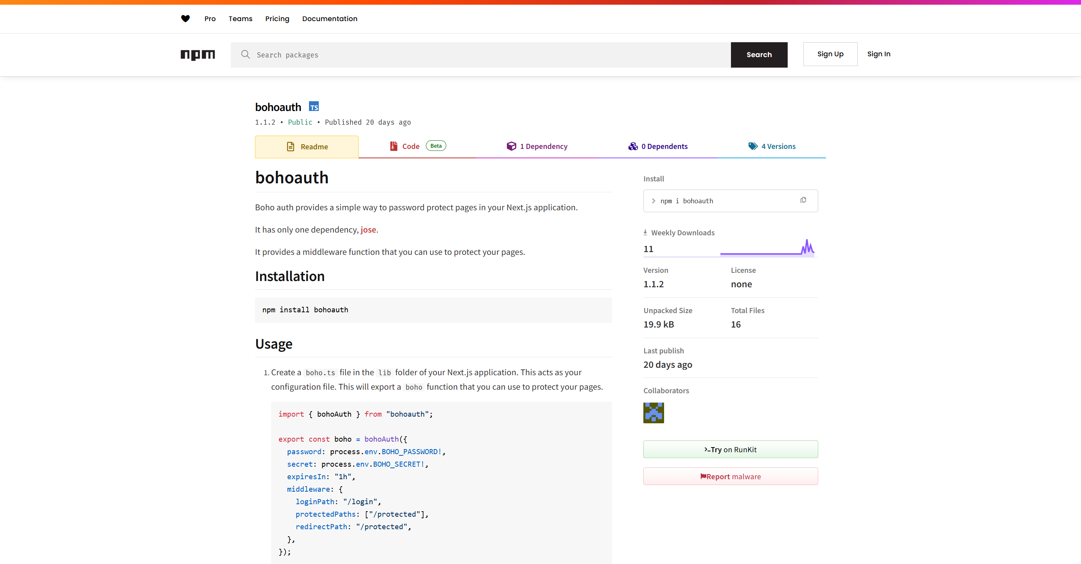Click the Readme document icon
This screenshot has height=564, width=1081.
pos(291,146)
